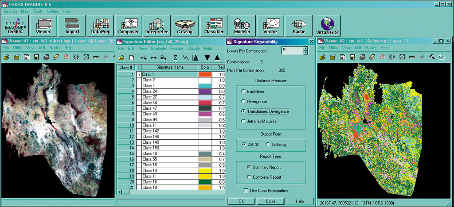454x207 pixels.
Task: Click OK in Signature Separability dialog
Action: (241, 201)
